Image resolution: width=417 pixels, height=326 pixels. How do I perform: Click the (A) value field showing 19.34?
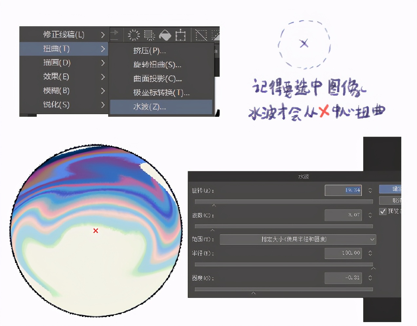(343, 190)
